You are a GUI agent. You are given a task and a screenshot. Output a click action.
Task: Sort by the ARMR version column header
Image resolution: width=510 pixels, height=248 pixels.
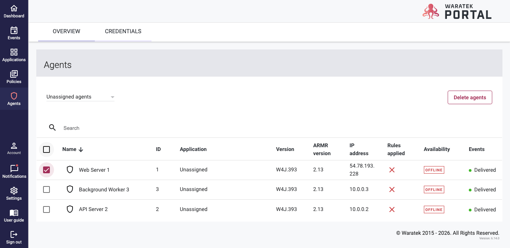(x=322, y=149)
